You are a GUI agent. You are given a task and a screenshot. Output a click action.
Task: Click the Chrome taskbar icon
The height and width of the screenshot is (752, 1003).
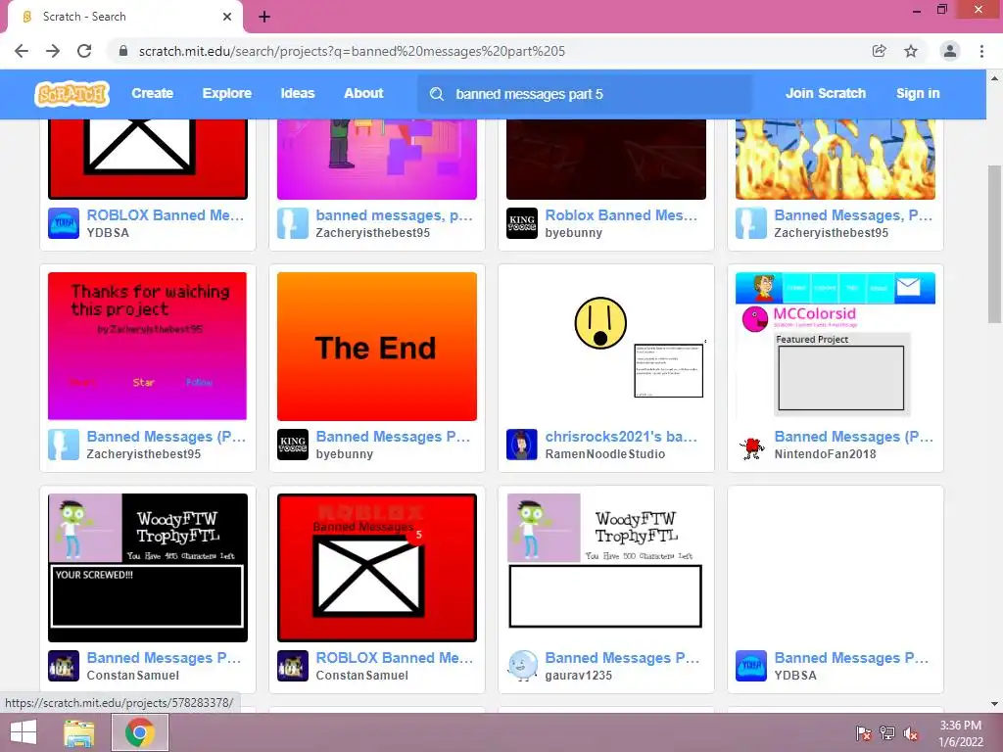click(x=140, y=732)
